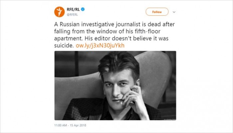Viewport: 233px width, 133px height.
Task: Click the blue verified badge
Action: 83,9
